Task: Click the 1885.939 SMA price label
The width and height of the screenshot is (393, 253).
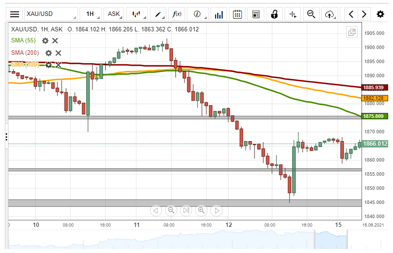Action: pos(374,87)
